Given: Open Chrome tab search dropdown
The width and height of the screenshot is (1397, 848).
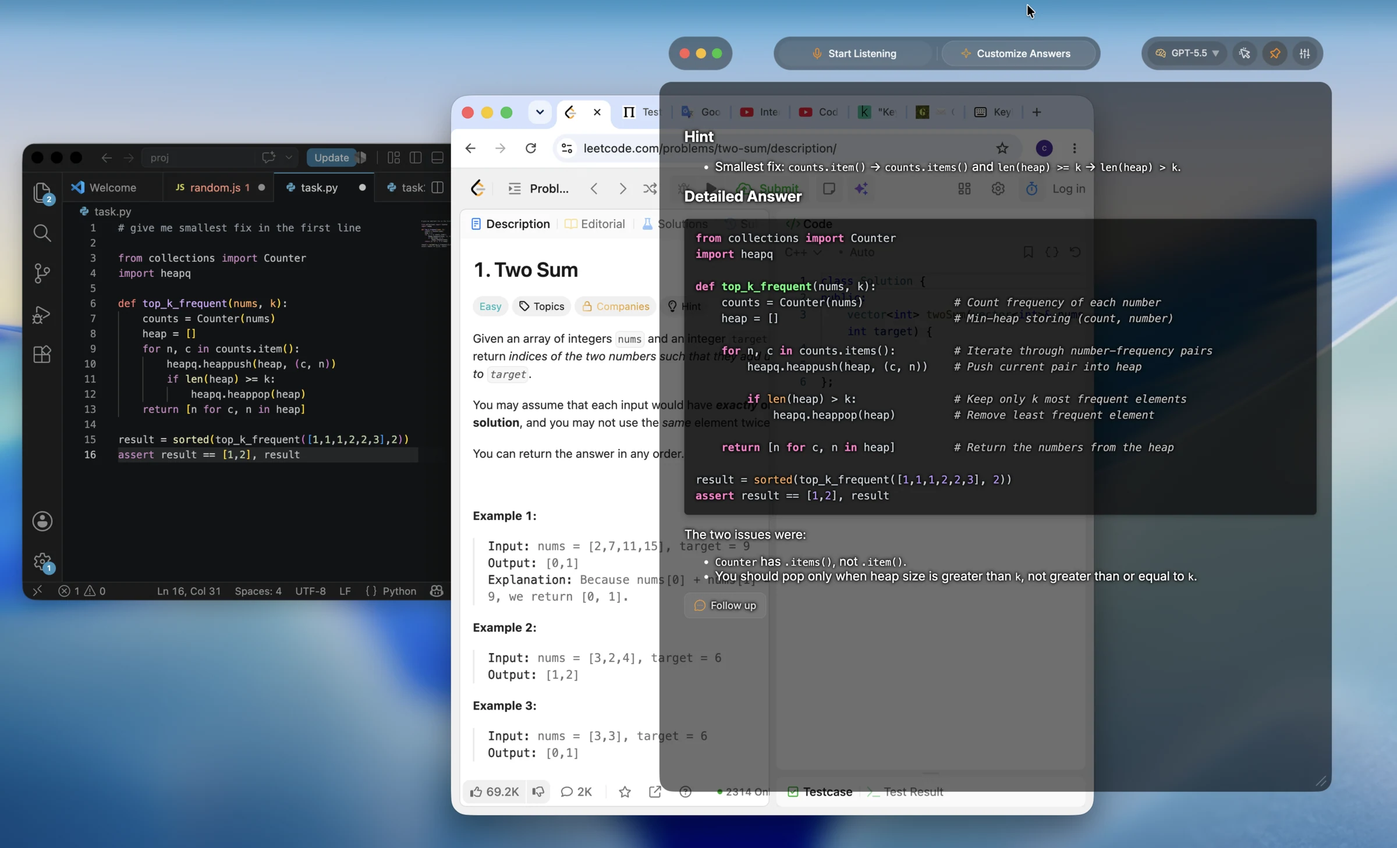Looking at the screenshot, I should tap(540, 112).
